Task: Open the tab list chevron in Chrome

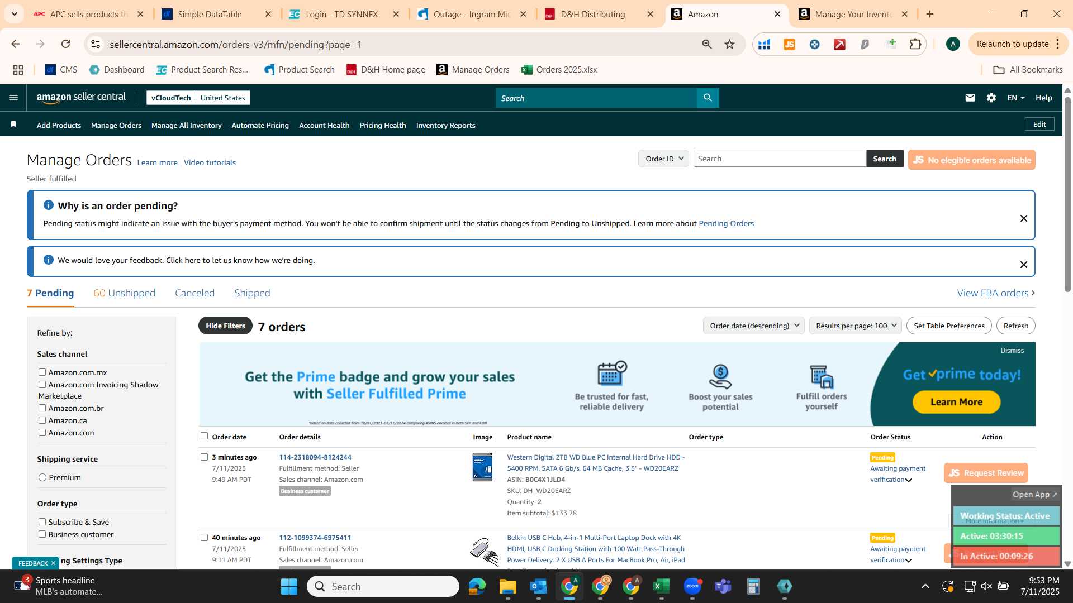Action: click(15, 14)
